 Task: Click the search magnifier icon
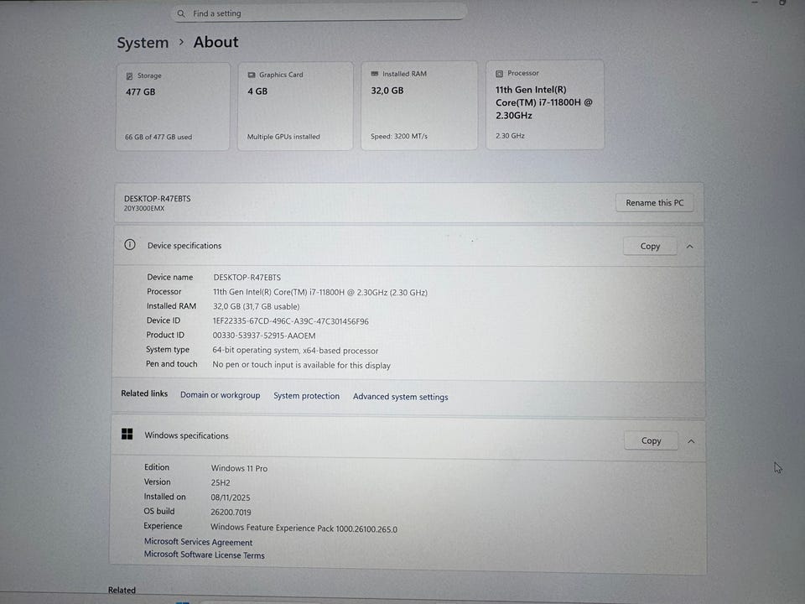pos(181,14)
